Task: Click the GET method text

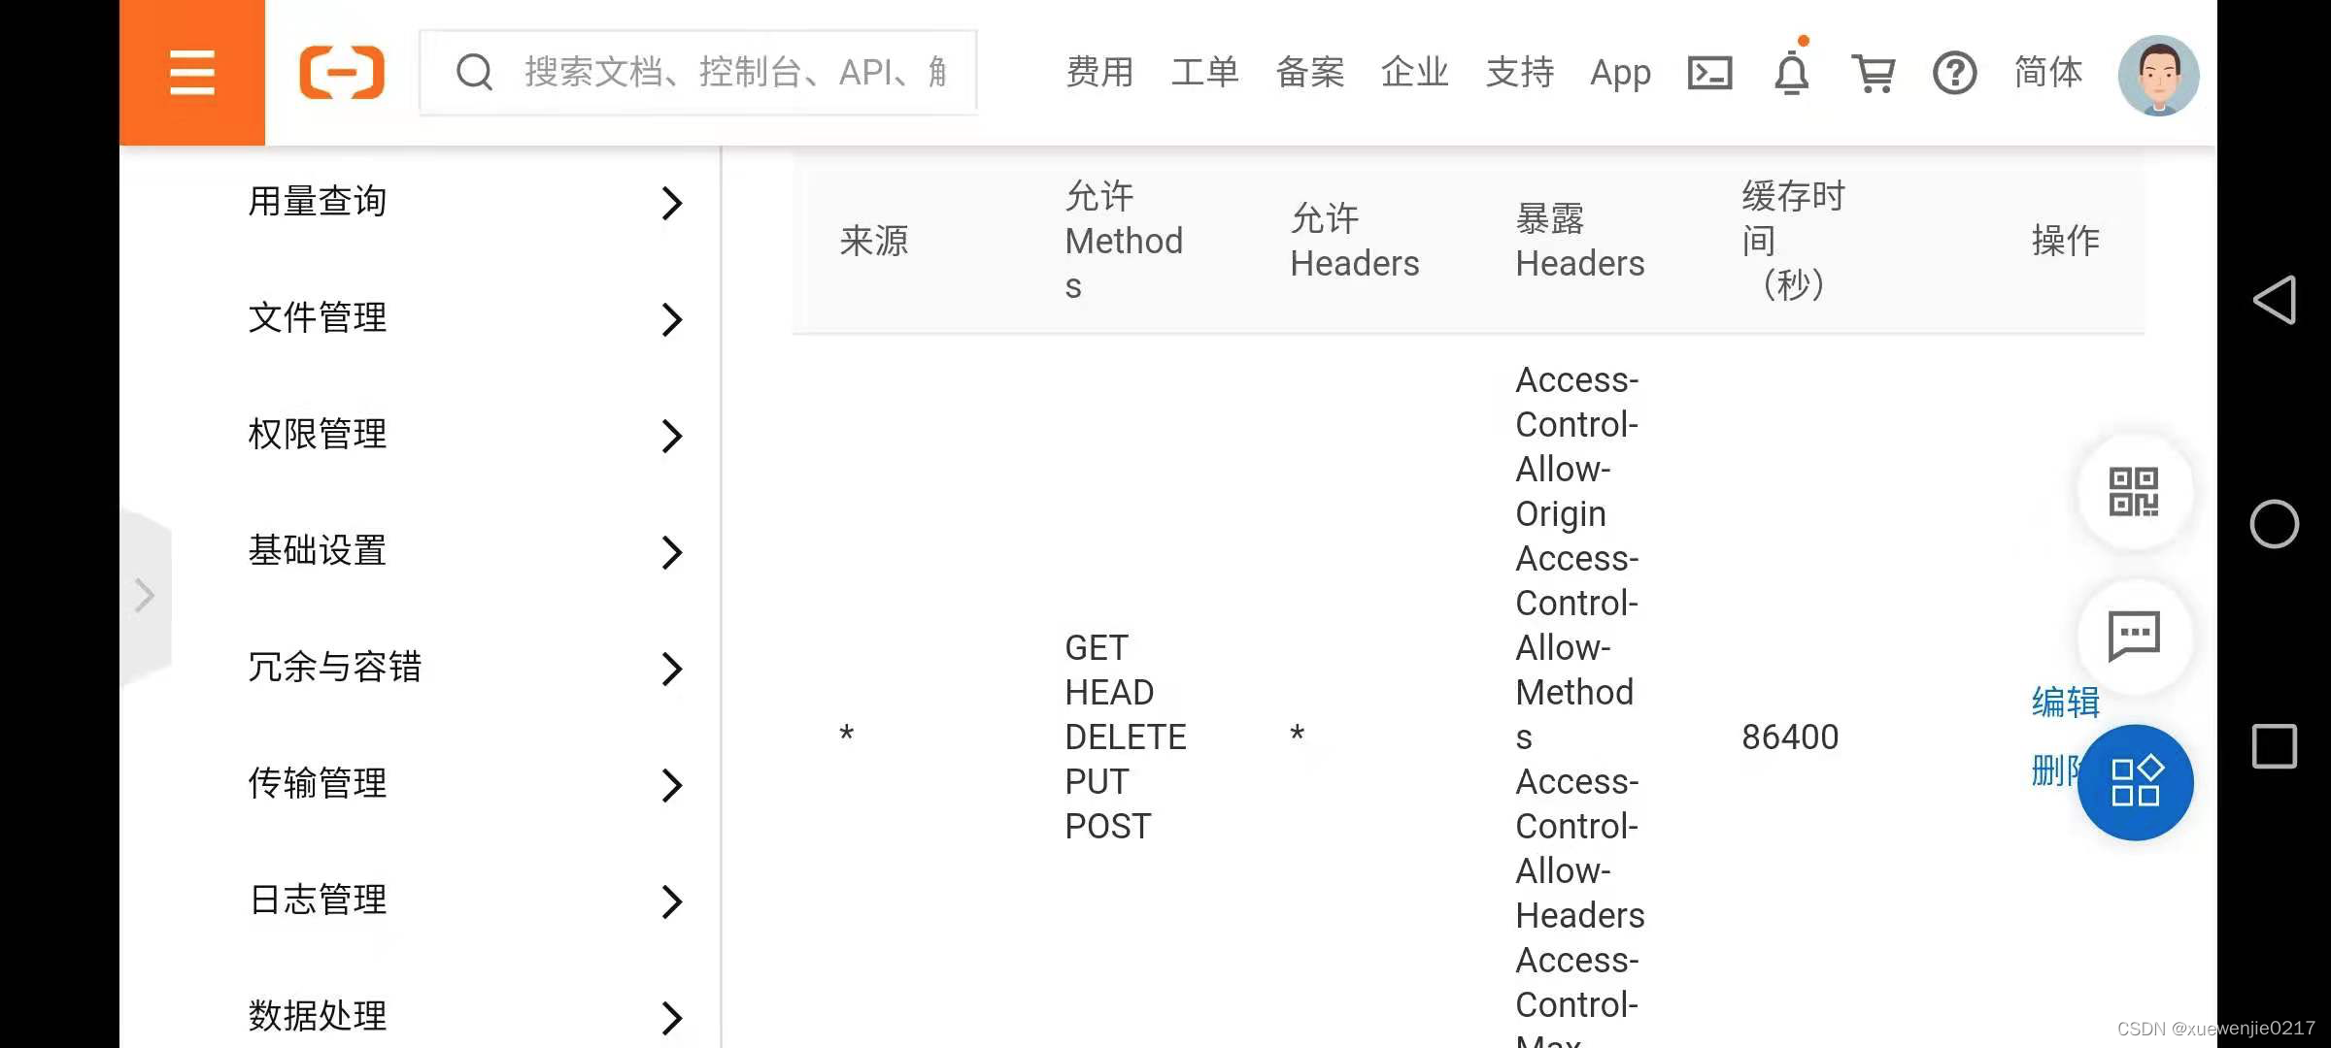Action: (x=1096, y=648)
